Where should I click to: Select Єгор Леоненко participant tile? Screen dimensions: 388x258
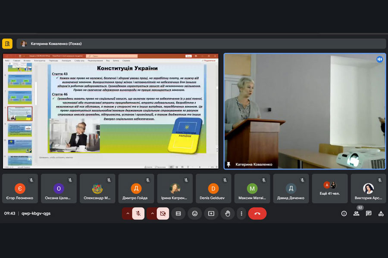20,188
